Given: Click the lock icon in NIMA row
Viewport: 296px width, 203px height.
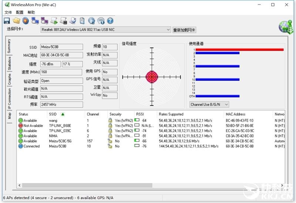Looking at the screenshot, I should click(110, 135).
